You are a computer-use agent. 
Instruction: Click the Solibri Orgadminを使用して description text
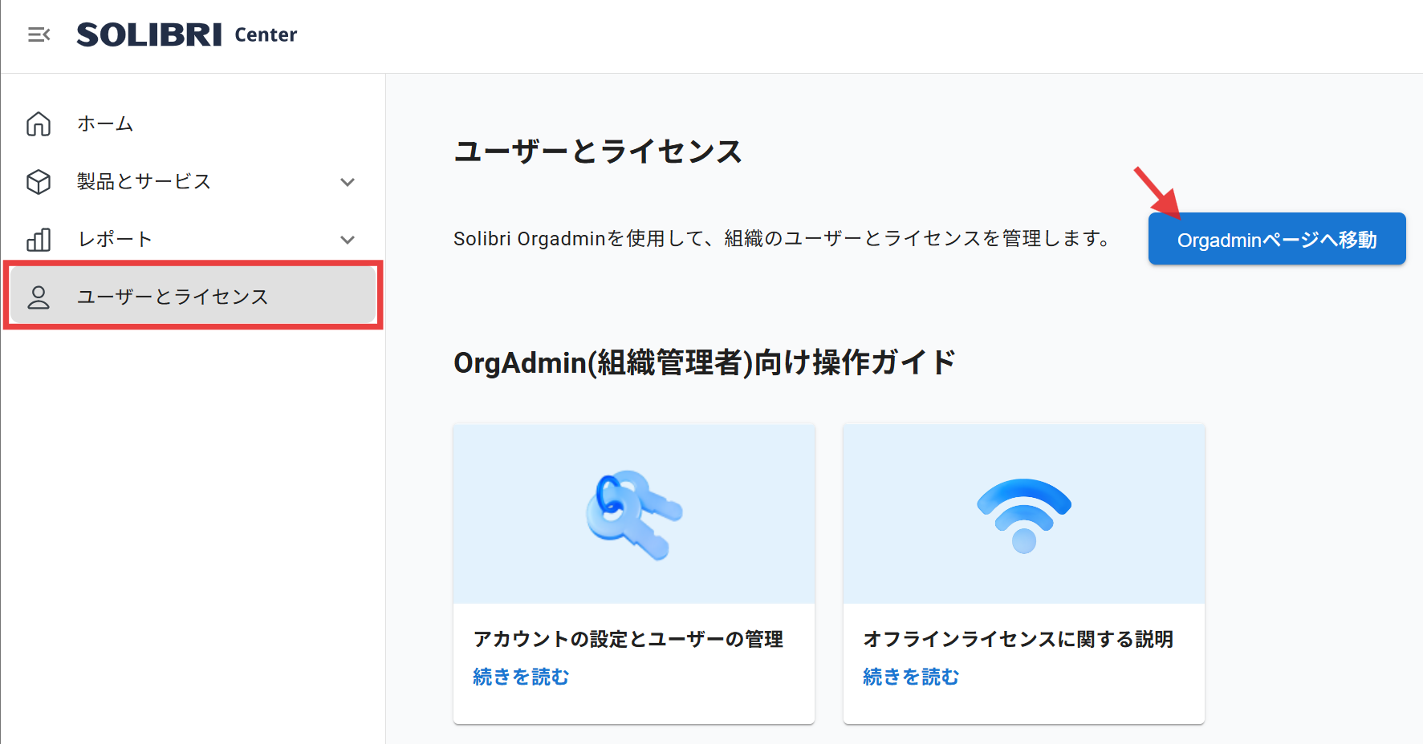[x=783, y=238]
